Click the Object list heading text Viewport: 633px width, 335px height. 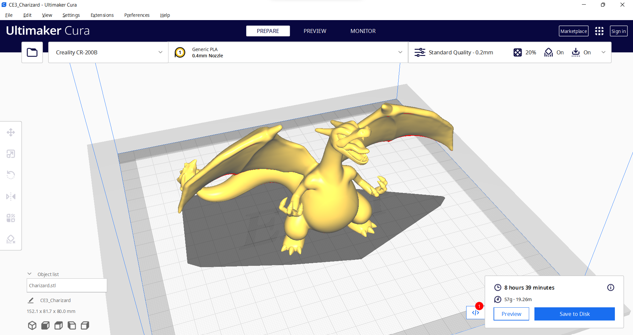pos(48,274)
